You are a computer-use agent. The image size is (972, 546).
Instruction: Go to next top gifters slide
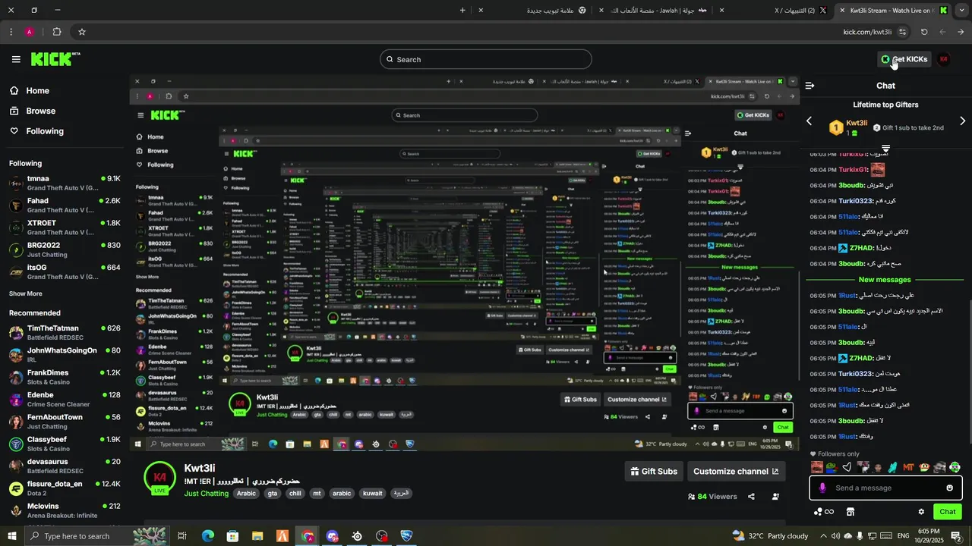[x=963, y=121]
